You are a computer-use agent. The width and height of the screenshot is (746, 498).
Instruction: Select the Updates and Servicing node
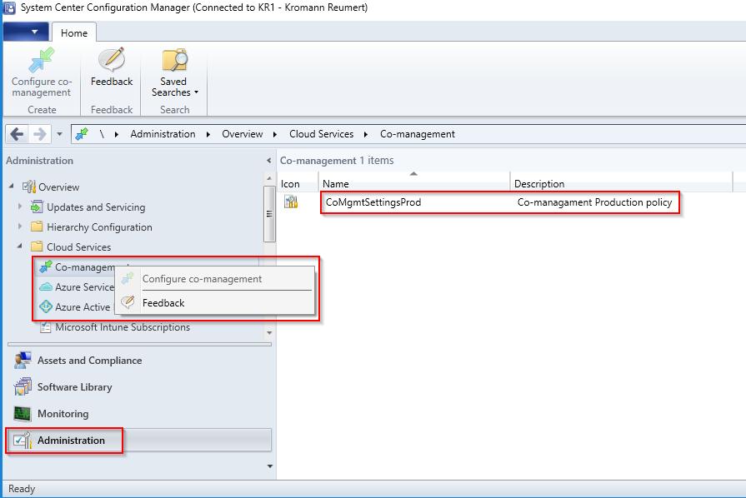pyautogui.click(x=96, y=207)
